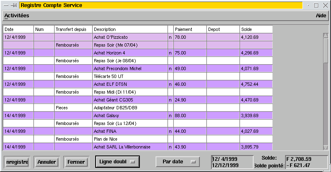
Task: Toggle reconcile flag for Achat O'Pizzicato
Action: point(170,37)
